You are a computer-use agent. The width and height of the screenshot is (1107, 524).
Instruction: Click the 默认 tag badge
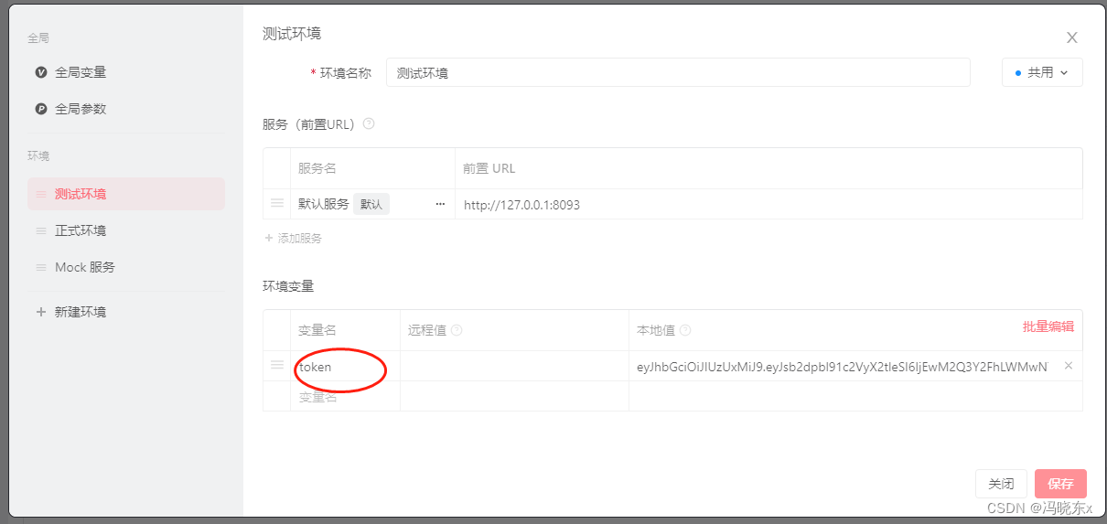tap(371, 204)
